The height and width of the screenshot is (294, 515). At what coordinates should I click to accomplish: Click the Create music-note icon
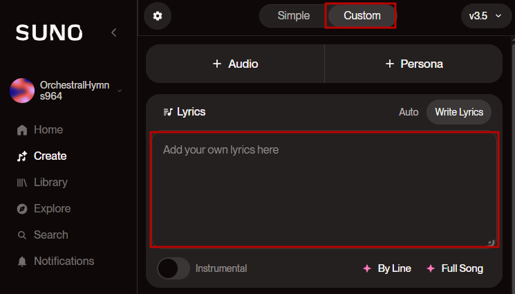pos(22,156)
